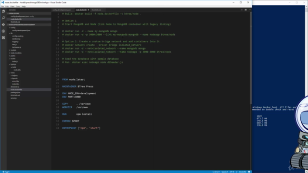Click the "EXPOSE $PORT" line
The width and height of the screenshot is (308, 173).
click(71, 121)
